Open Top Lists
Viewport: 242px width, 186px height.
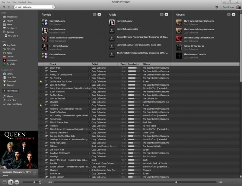[9, 49]
